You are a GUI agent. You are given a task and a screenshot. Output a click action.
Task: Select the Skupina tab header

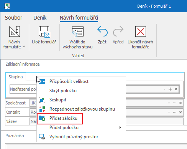(16, 77)
